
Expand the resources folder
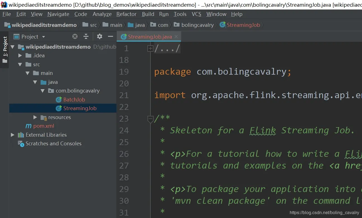coord(35,117)
